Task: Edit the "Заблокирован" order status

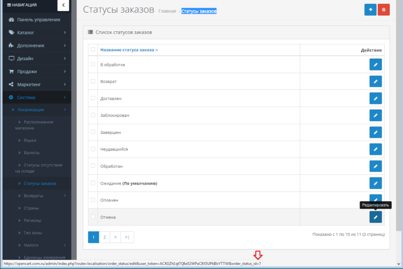Action: pyautogui.click(x=376, y=115)
